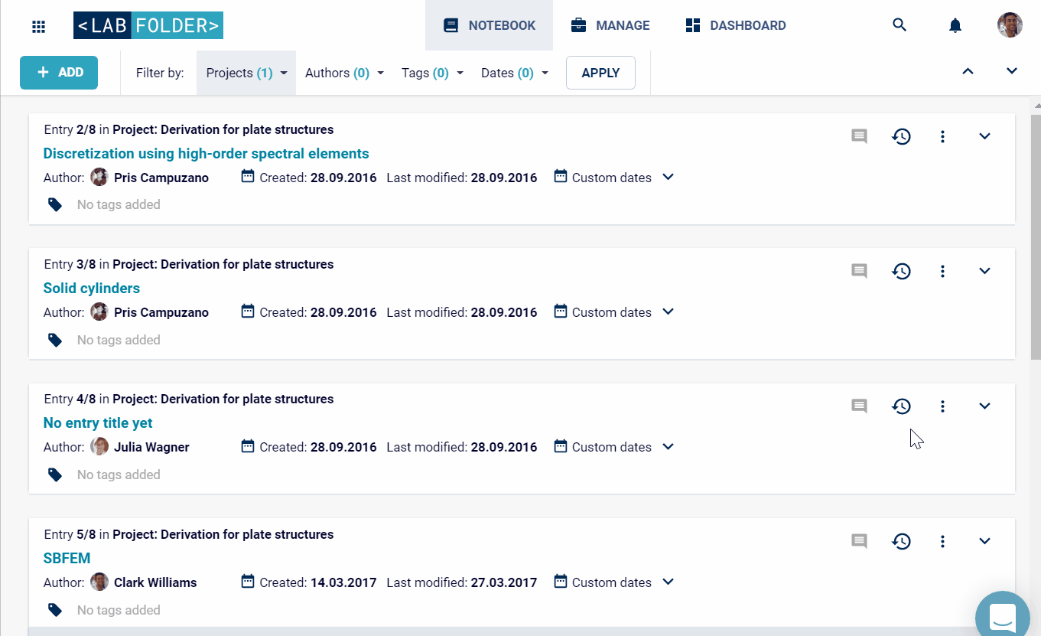The height and width of the screenshot is (636, 1041).
Task: View history of SBFEM entry
Action: click(x=902, y=541)
